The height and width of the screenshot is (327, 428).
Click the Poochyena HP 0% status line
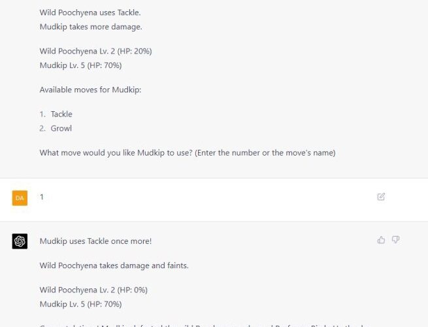(93, 290)
